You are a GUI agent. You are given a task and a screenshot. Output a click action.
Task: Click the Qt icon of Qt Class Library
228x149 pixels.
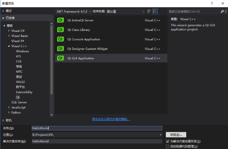click(x=60, y=30)
